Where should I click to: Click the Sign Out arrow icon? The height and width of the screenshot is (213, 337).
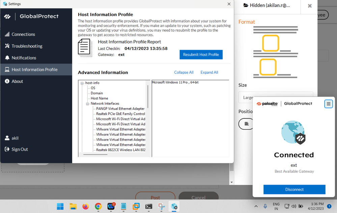tap(7, 149)
